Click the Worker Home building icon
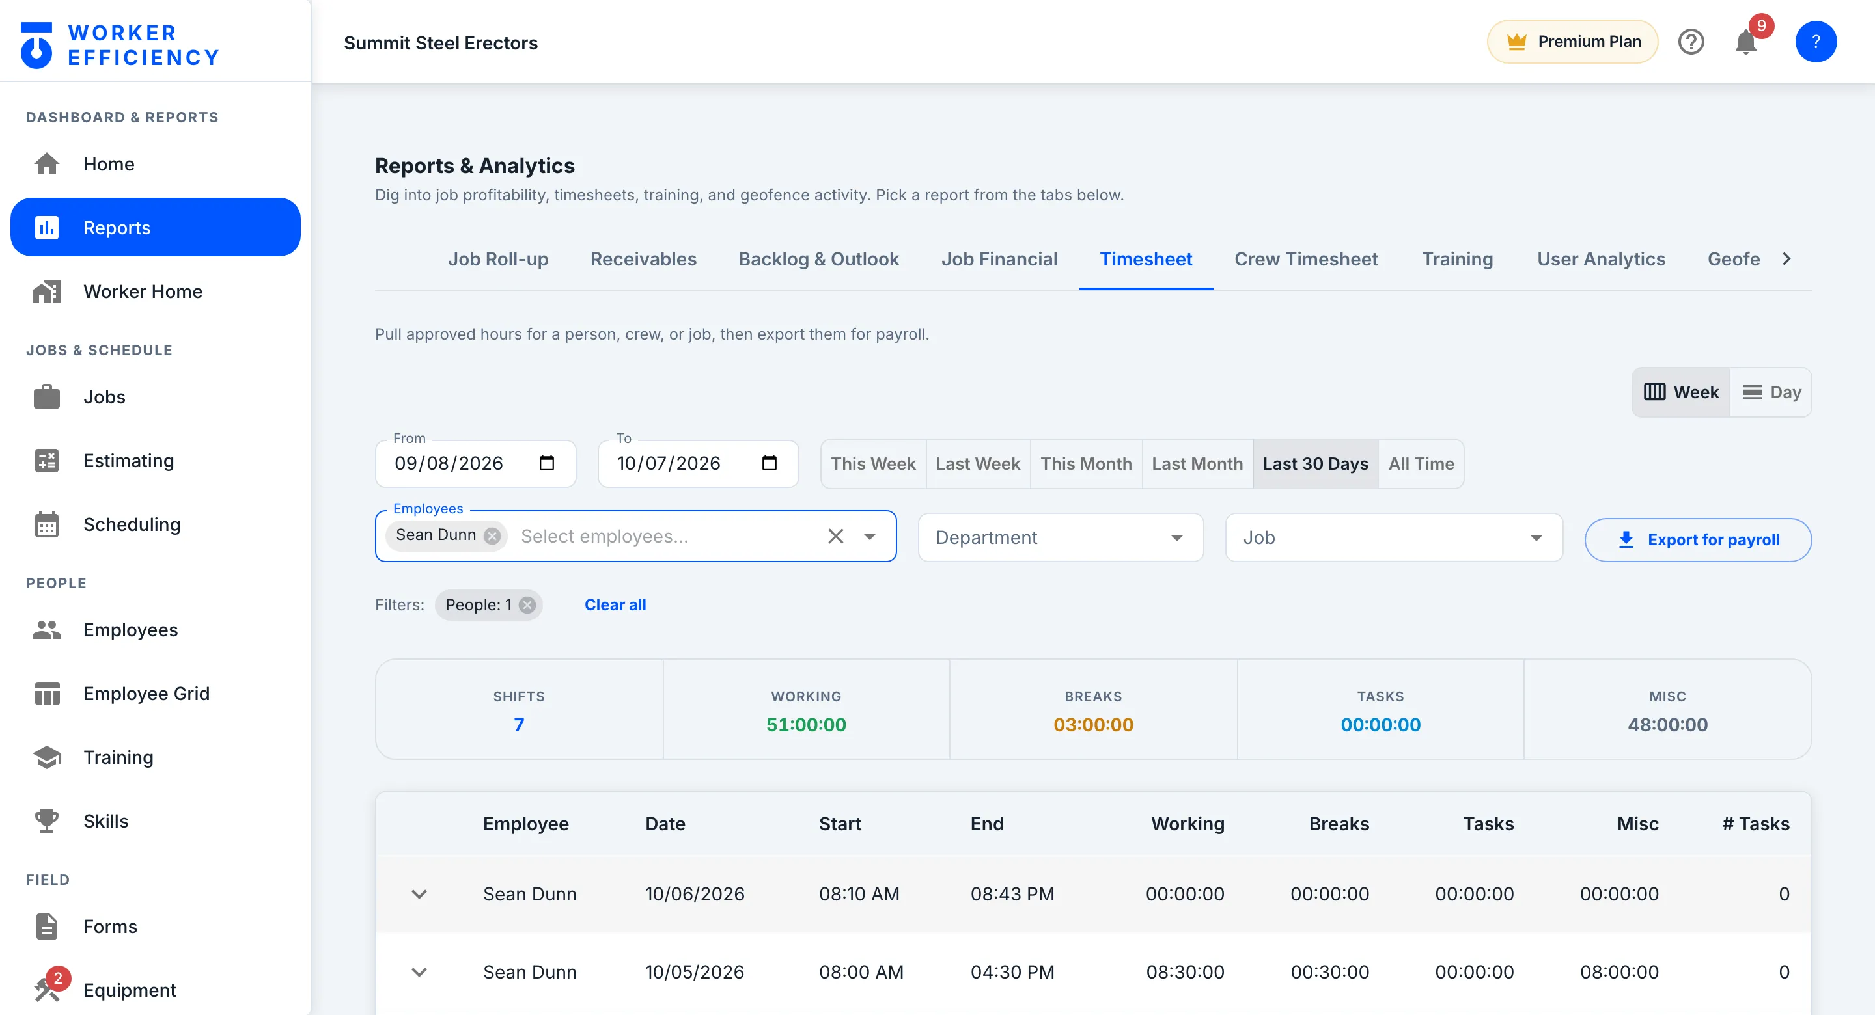 pyautogui.click(x=47, y=291)
